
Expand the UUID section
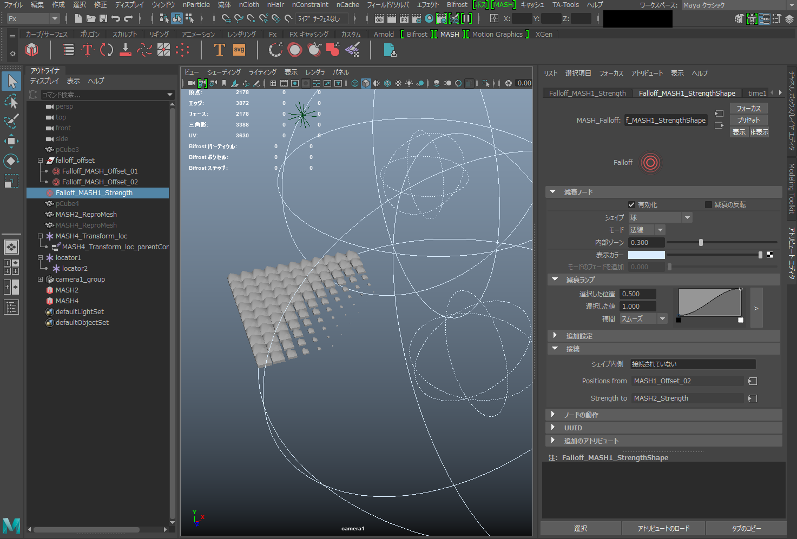553,428
